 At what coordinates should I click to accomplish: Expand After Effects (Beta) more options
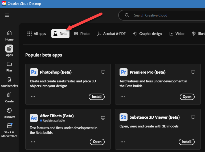(x=33, y=142)
